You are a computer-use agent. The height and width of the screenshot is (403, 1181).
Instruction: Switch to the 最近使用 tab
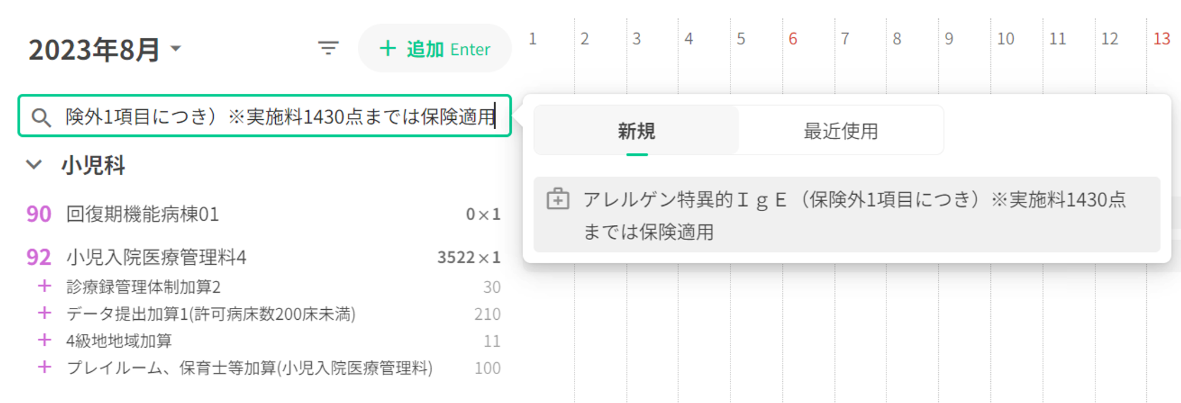(840, 131)
